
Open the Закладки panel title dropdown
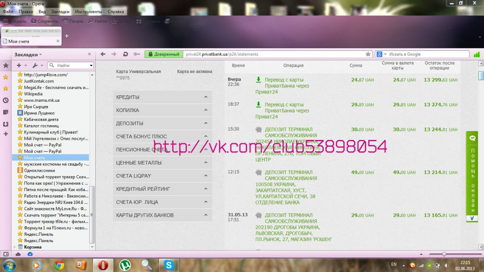pyautogui.click(x=28, y=54)
